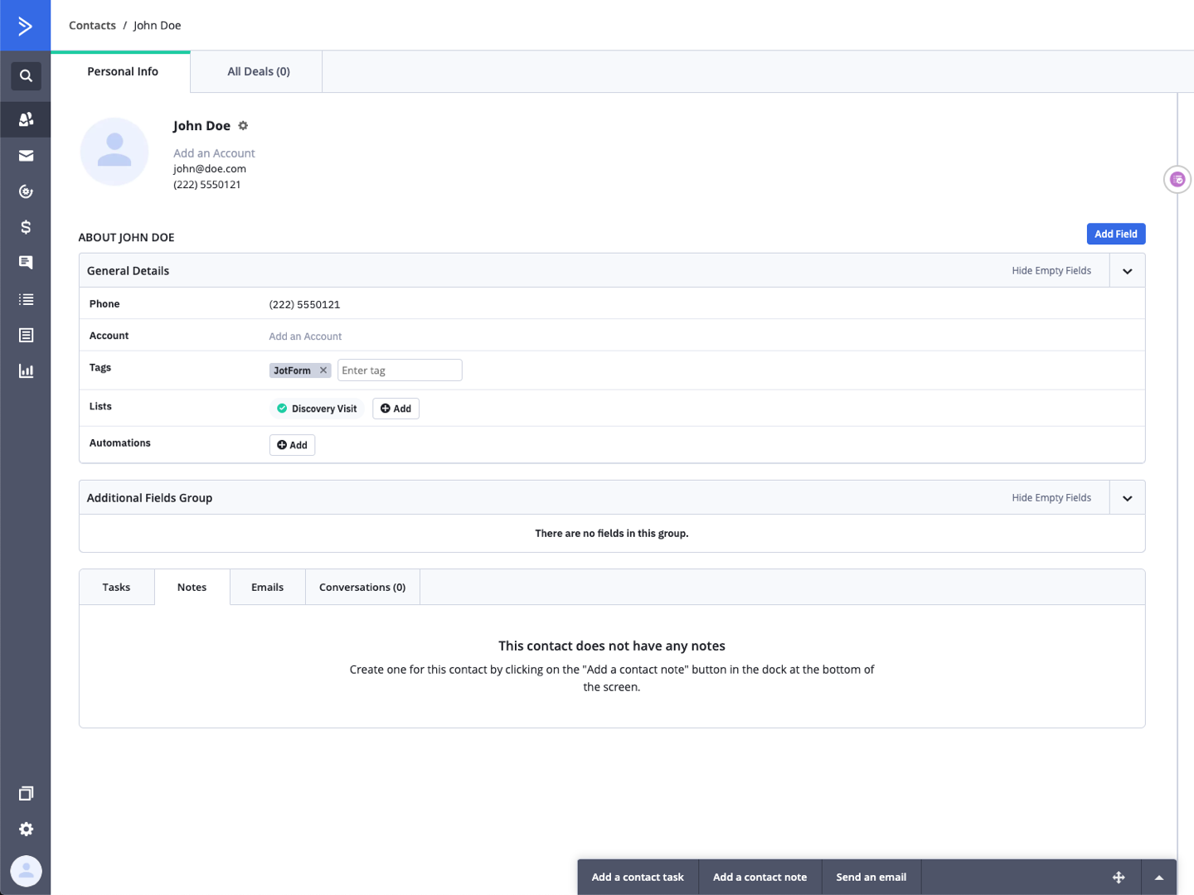Click the contact avatar placeholder
The width and height of the screenshot is (1194, 895).
[x=114, y=152]
